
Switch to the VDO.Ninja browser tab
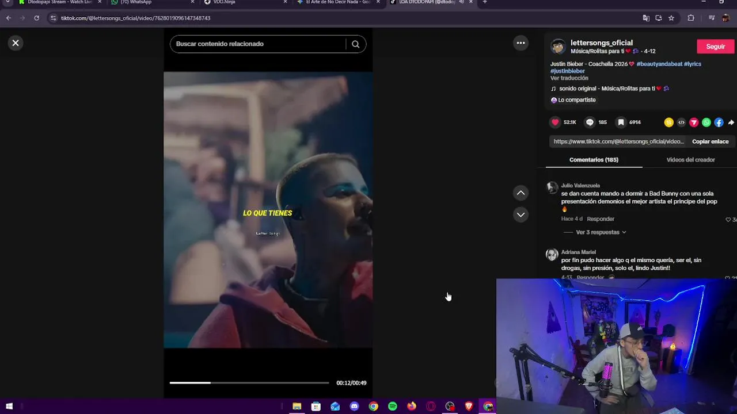pos(245,2)
